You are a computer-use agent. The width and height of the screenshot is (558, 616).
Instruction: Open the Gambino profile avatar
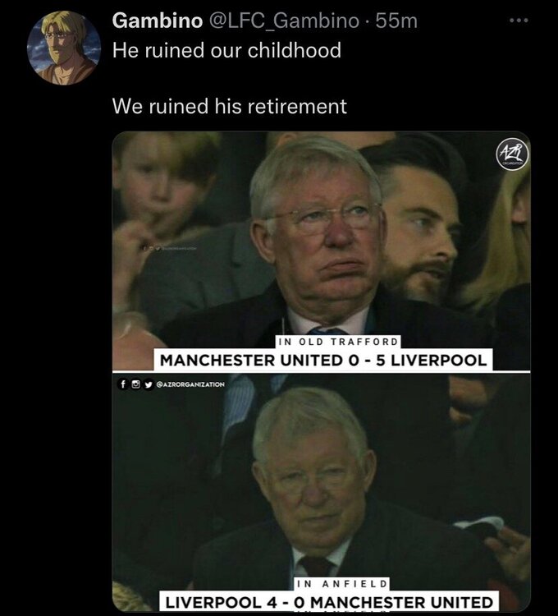pos(64,48)
